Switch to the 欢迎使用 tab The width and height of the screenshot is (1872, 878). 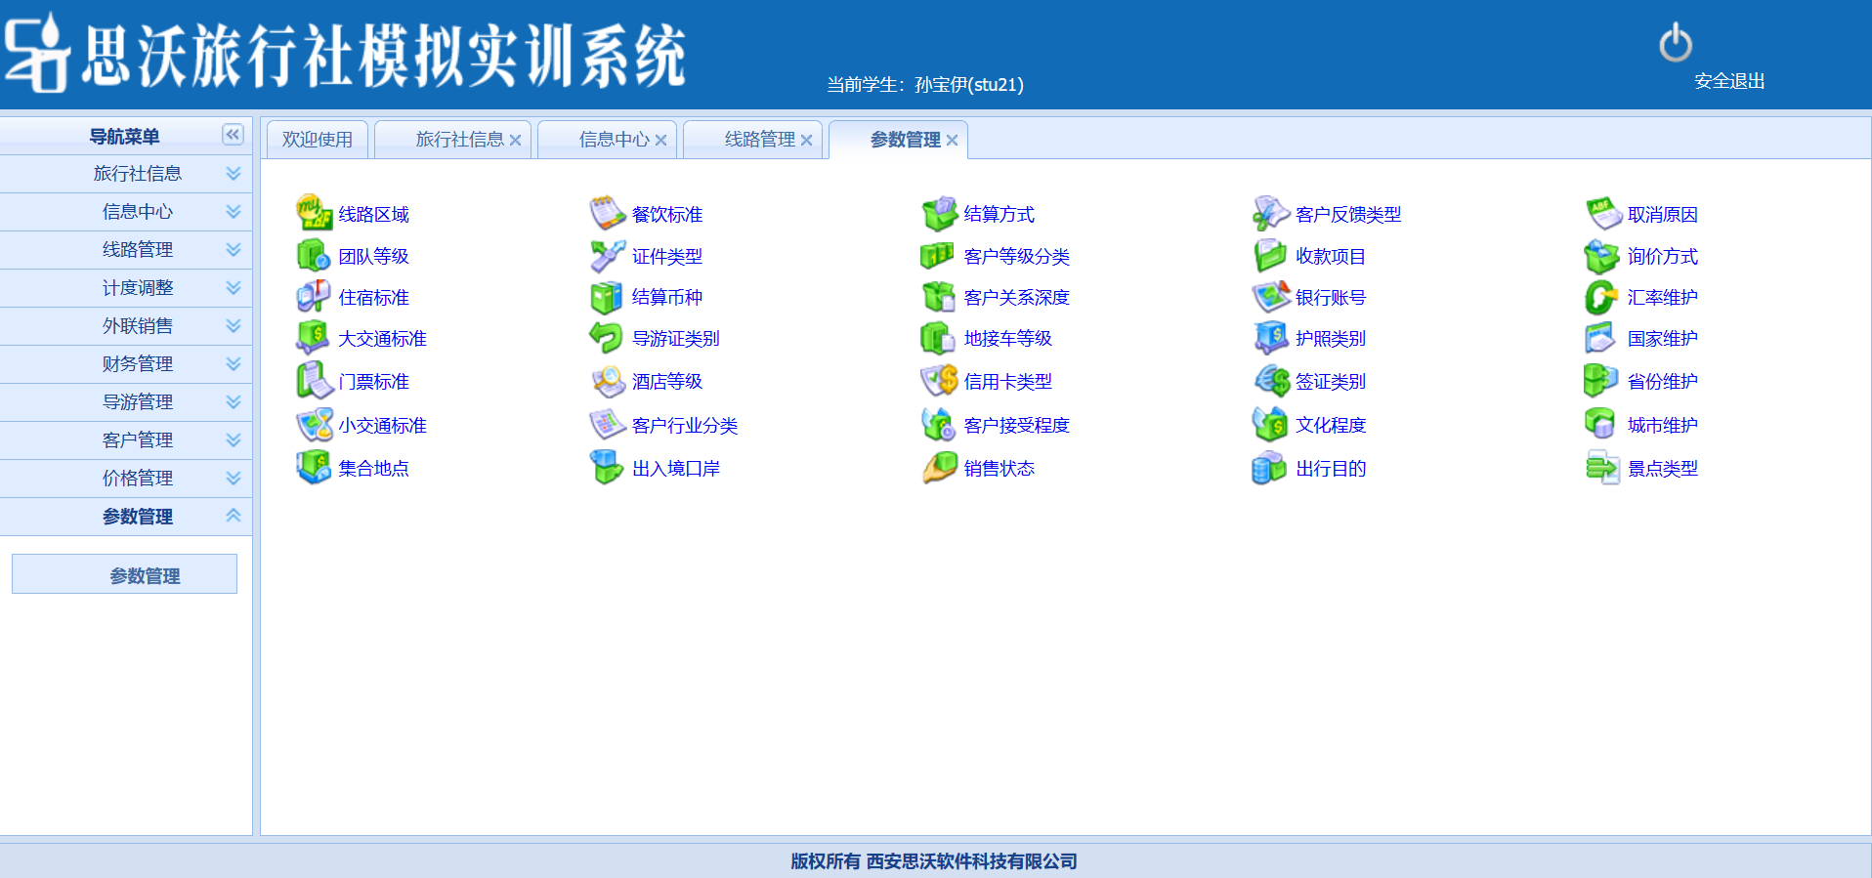coord(318,140)
